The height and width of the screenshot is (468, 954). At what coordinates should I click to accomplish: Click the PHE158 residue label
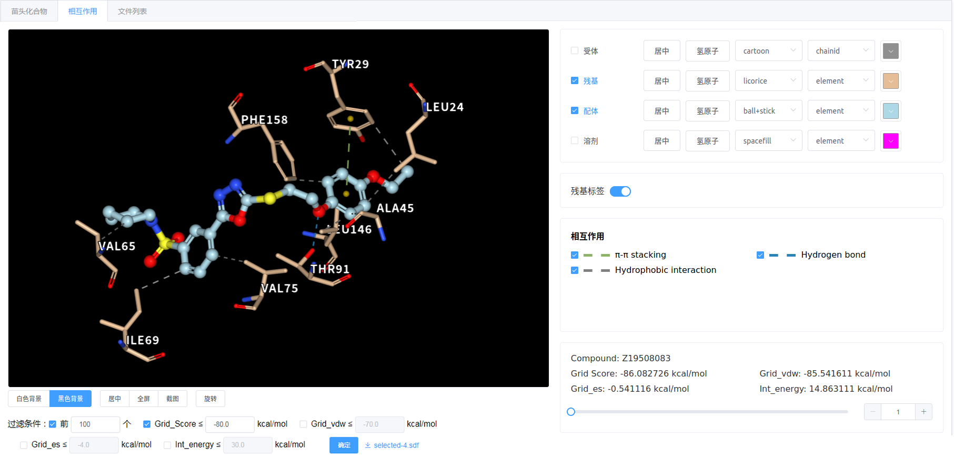pos(265,120)
